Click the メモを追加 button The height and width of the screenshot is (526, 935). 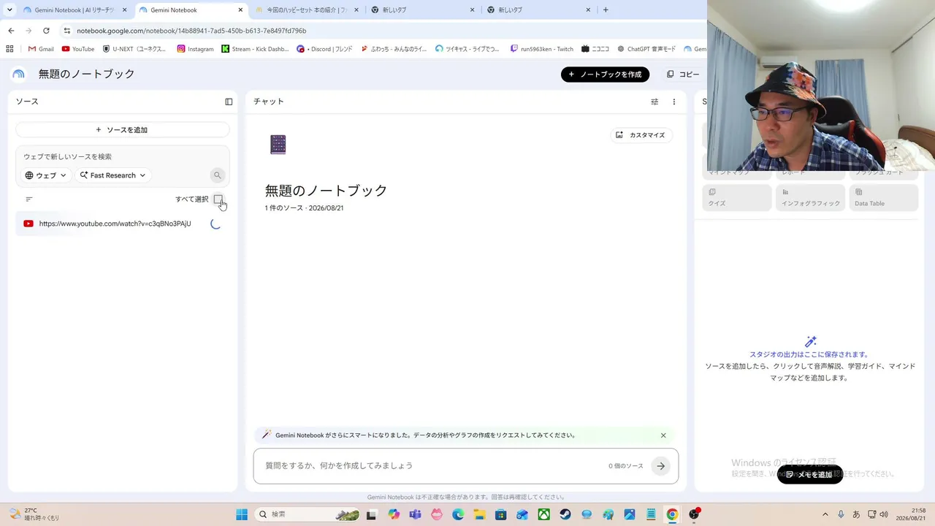pos(810,475)
